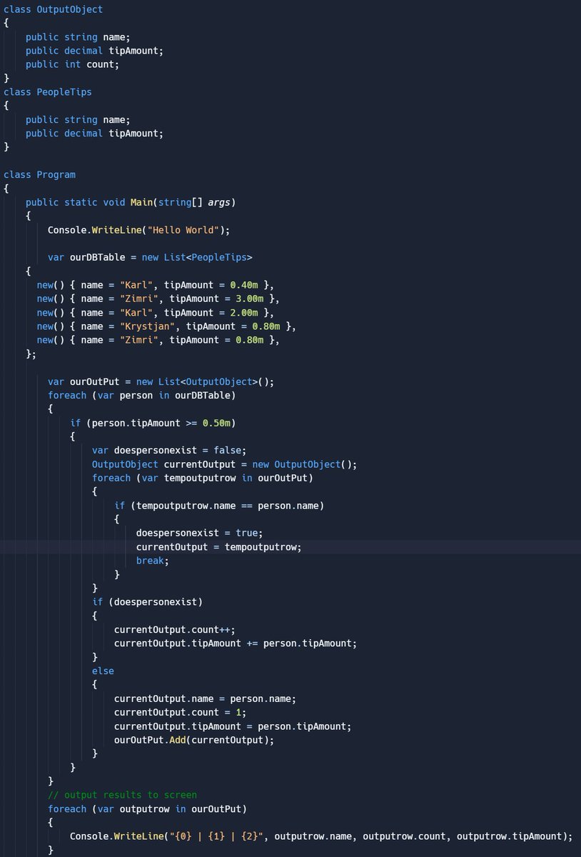This screenshot has height=857, width=581.
Task: Click 'currentOutput.tipAmount += person.tipAmount;' line
Action: click(236, 643)
